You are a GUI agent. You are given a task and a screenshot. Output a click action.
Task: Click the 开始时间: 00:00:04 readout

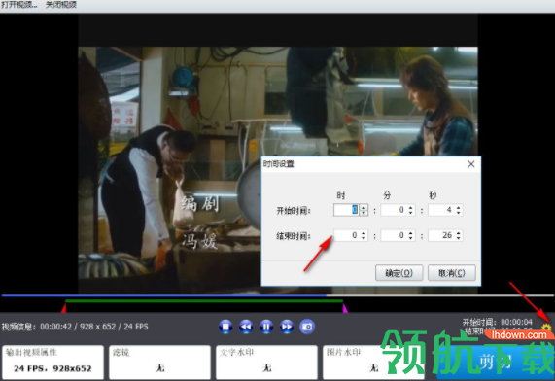(497, 322)
